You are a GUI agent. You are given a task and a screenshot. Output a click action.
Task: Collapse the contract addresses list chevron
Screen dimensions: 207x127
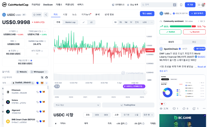pyautogui.click(x=47, y=83)
